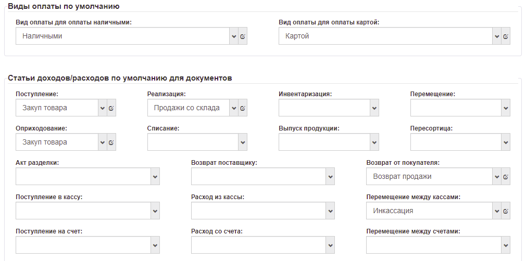This screenshot has width=526, height=261.
Task: Open Перемещение между счетами dropdown
Action: pos(506,245)
